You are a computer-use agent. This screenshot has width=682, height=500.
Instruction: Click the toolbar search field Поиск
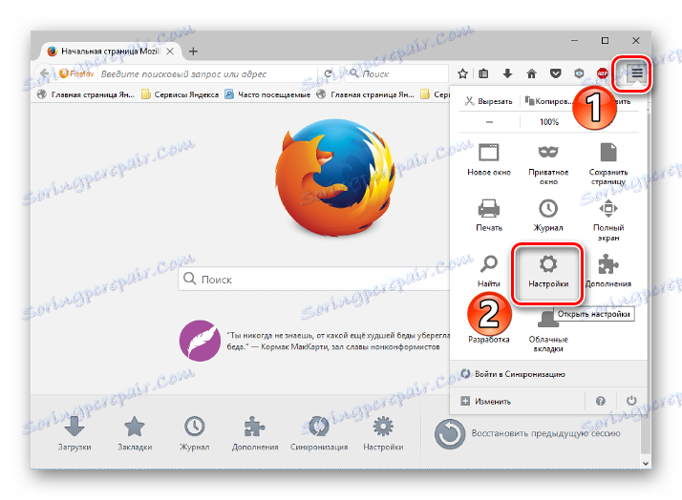(396, 73)
